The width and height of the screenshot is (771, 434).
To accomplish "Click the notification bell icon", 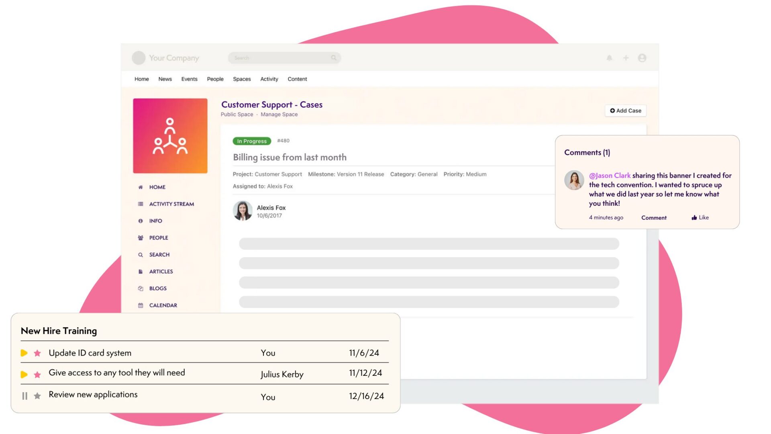I will pyautogui.click(x=610, y=58).
